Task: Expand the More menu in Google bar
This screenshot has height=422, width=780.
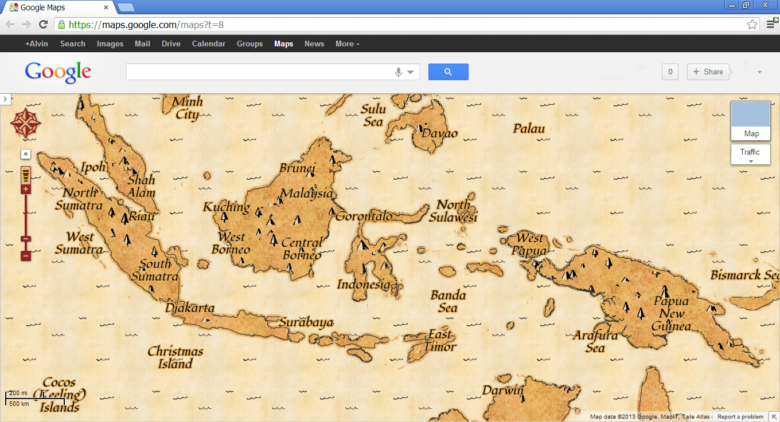Action: pyautogui.click(x=348, y=44)
